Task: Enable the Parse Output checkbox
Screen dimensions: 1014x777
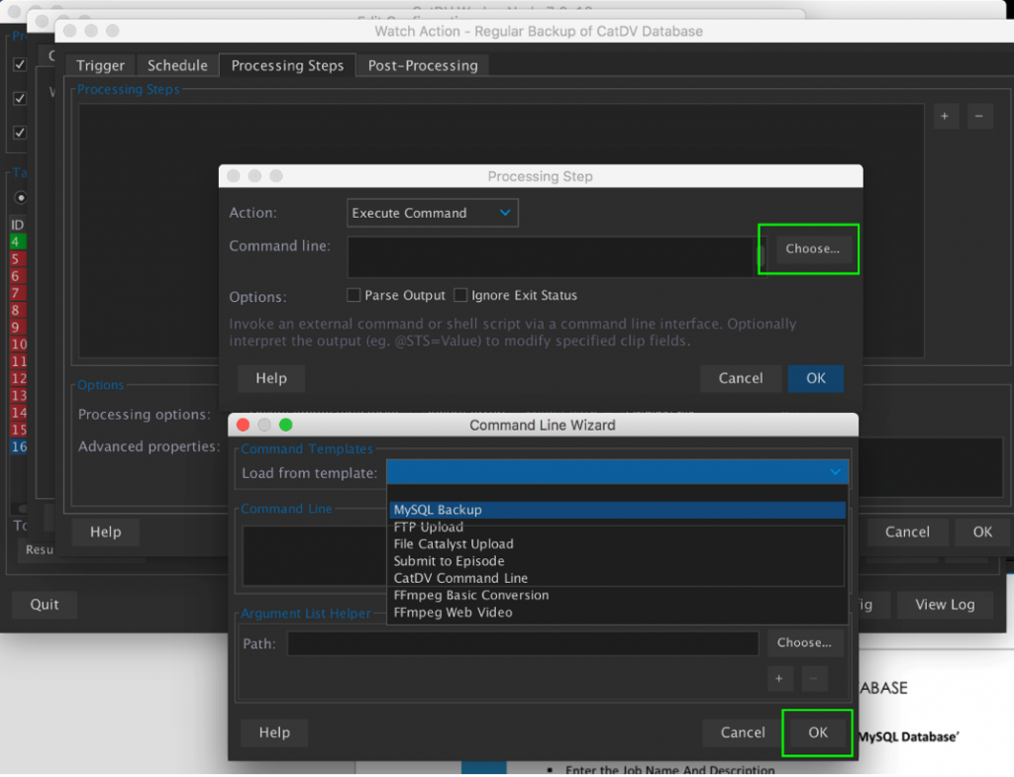Action: pyautogui.click(x=354, y=295)
